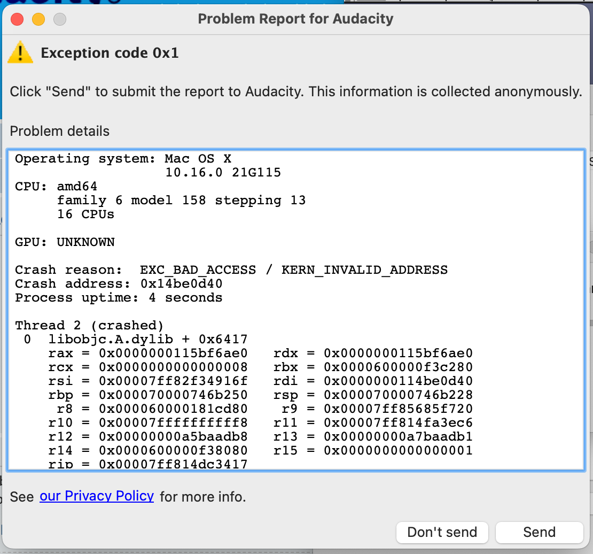Click the '16 CPUs' line

(x=85, y=214)
